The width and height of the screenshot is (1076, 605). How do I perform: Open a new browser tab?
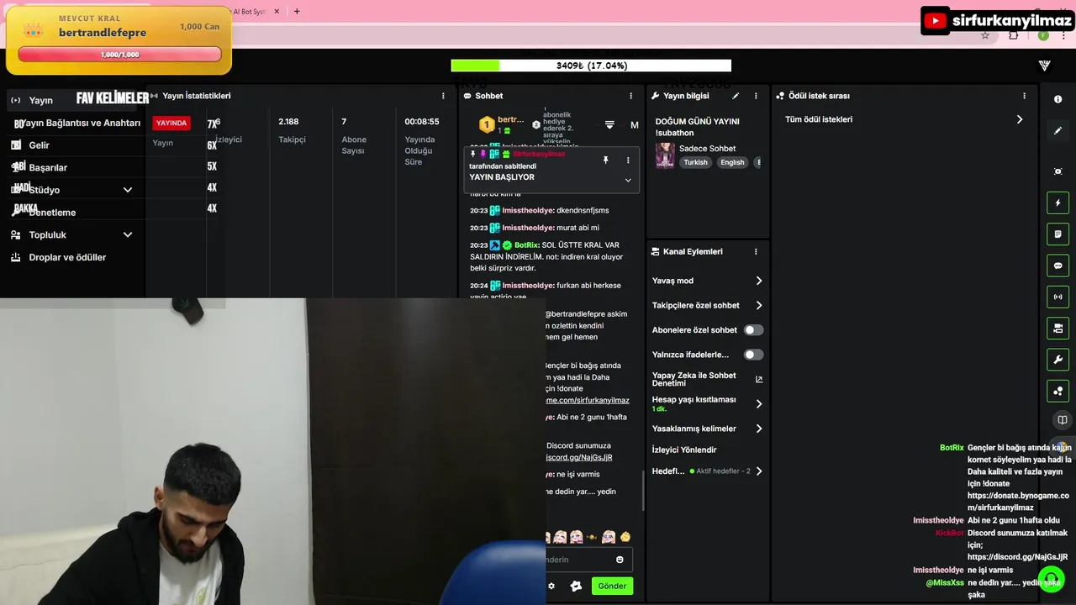pyautogui.click(x=297, y=12)
